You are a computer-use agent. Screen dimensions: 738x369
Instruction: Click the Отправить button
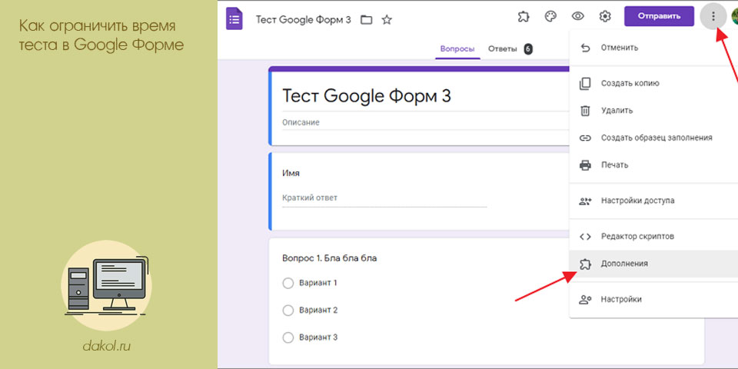click(659, 16)
